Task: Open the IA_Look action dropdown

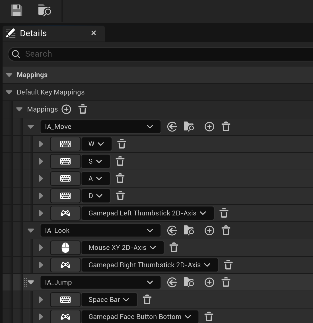Action: (x=100, y=230)
